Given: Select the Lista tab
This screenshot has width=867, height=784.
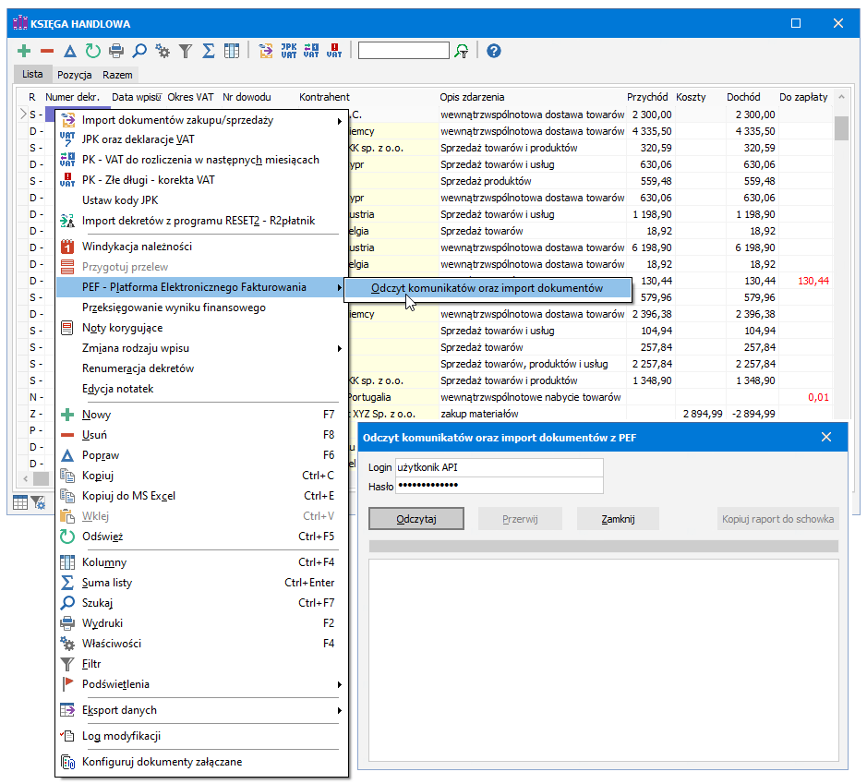Looking at the screenshot, I should coord(32,74).
